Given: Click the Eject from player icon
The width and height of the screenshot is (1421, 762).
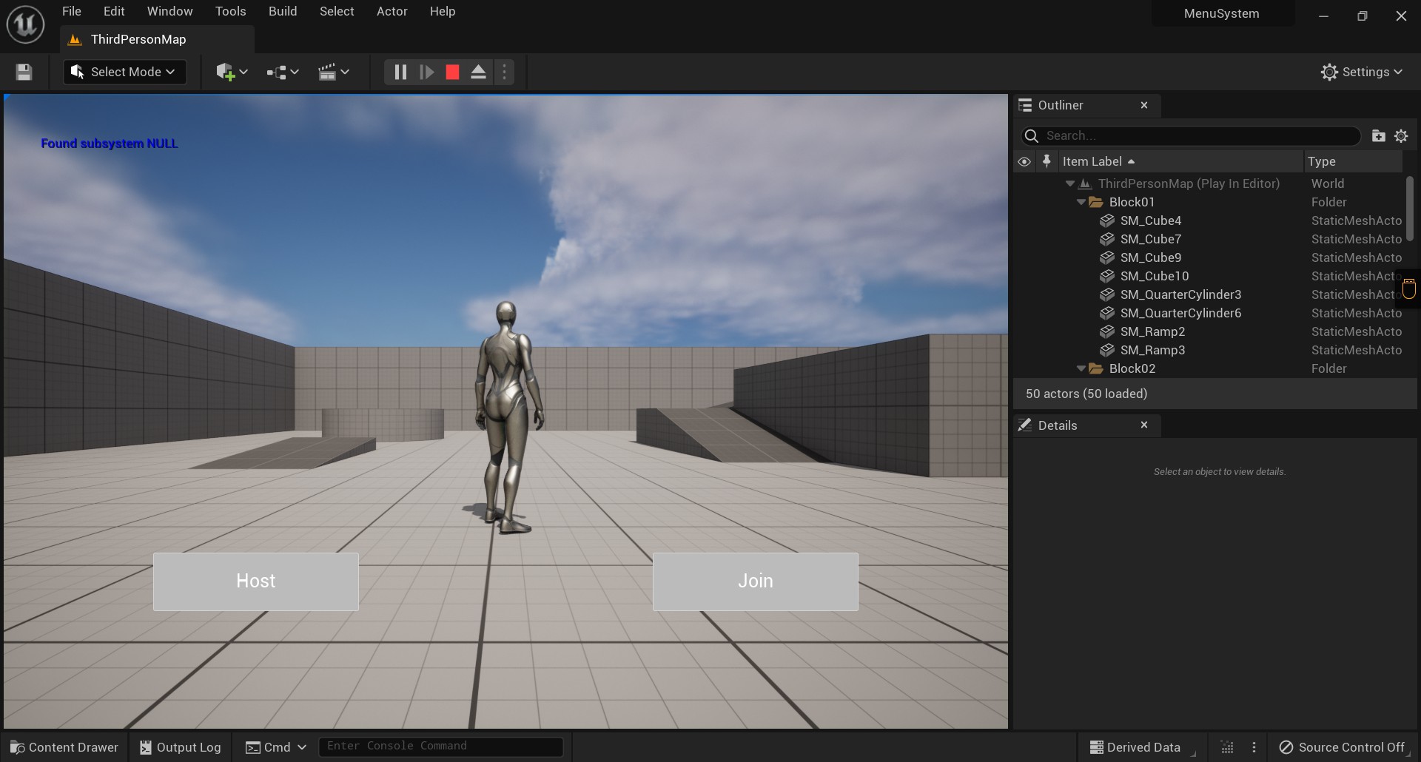Looking at the screenshot, I should click(478, 72).
